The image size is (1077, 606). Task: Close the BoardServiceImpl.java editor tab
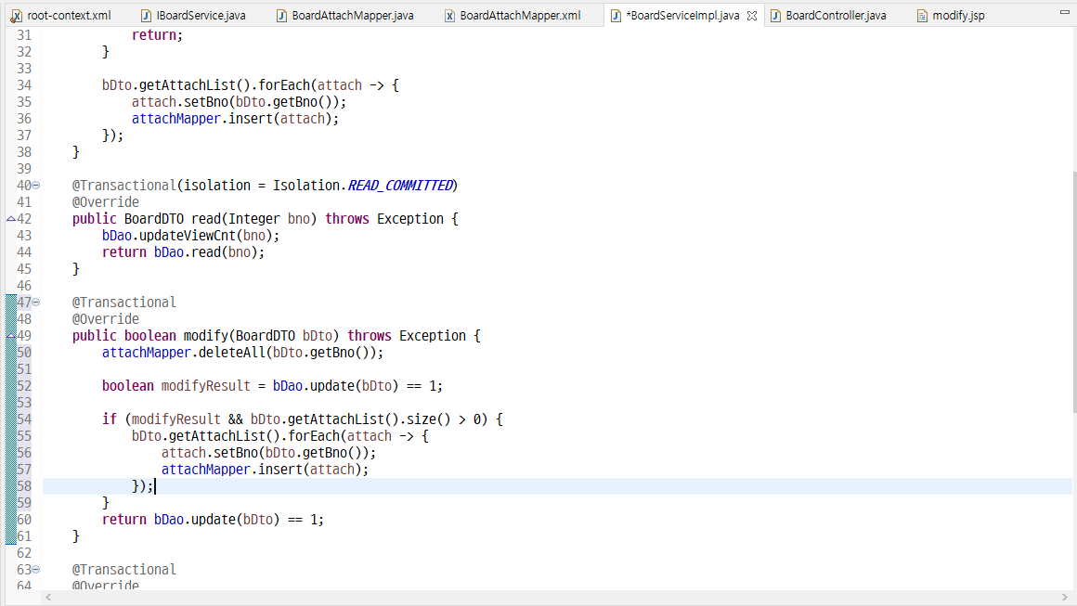pyautogui.click(x=752, y=16)
